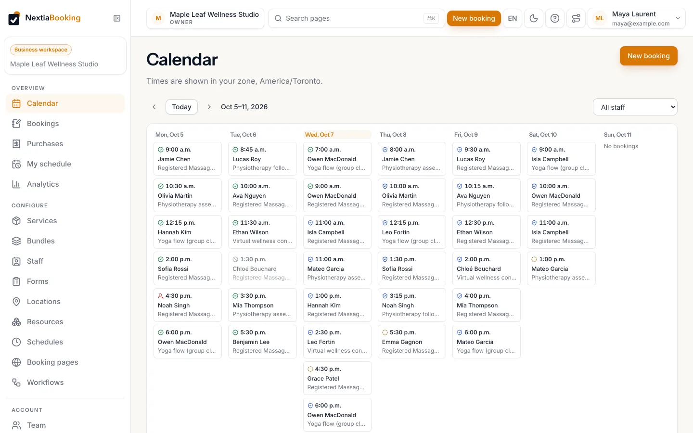The image size is (693, 433).
Task: Click the search magnifier icon
Action: 278,18
